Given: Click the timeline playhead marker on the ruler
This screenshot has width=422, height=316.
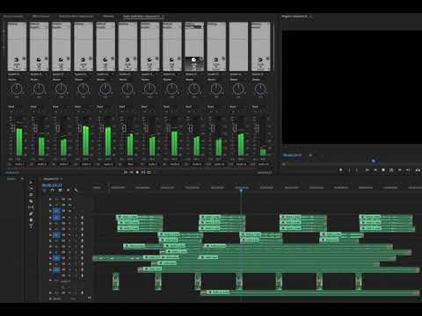Looking at the screenshot, I should tap(241, 190).
